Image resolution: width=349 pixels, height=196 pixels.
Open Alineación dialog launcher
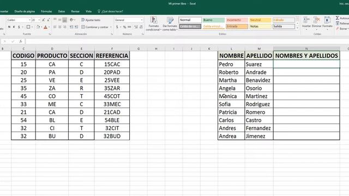112,34
